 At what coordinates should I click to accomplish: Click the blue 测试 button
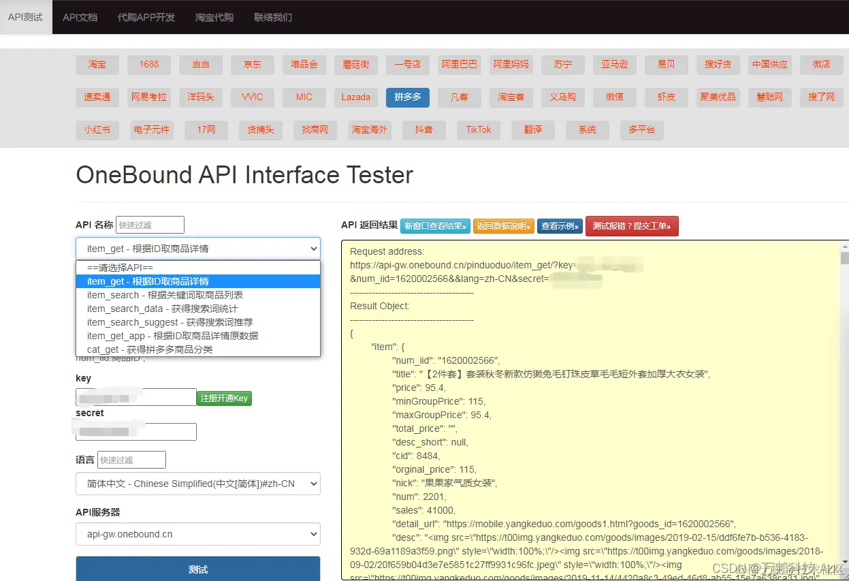pos(198,569)
